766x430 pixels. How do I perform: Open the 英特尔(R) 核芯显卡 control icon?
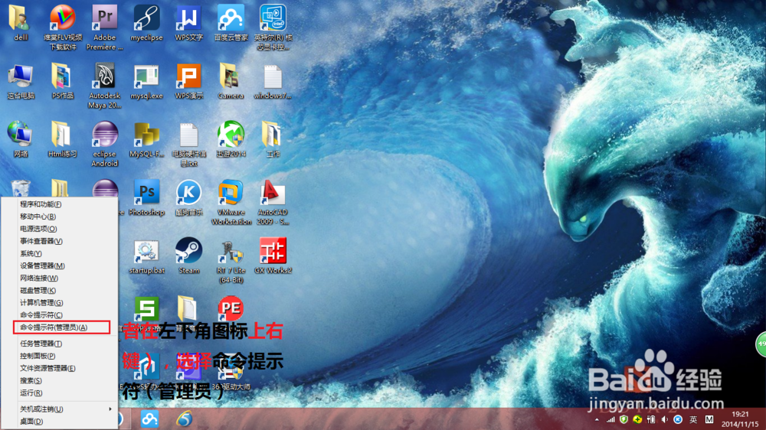pos(273,26)
